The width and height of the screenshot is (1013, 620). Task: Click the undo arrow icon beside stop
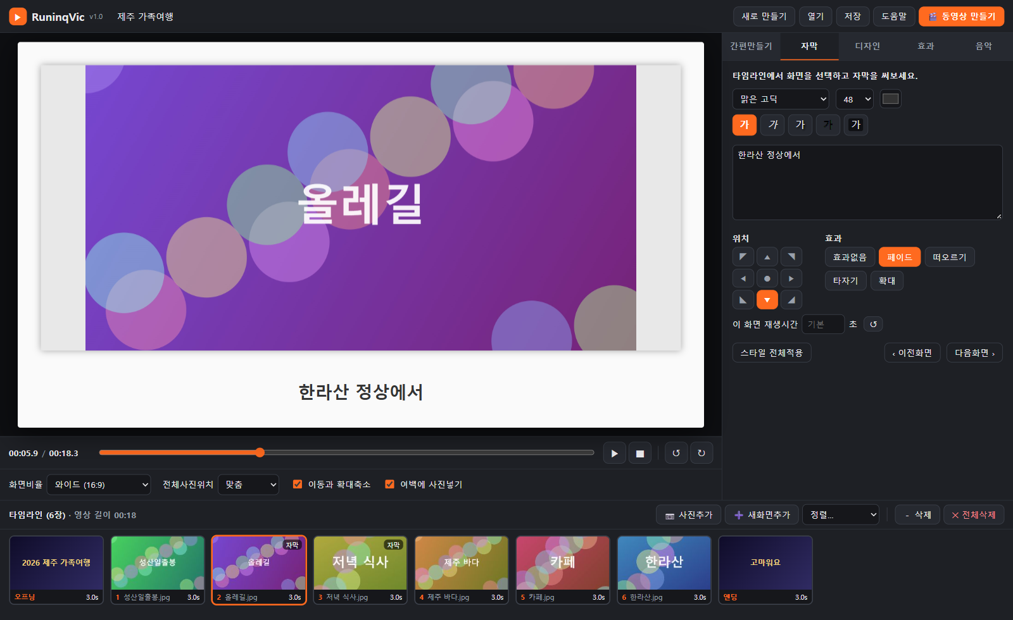676,453
